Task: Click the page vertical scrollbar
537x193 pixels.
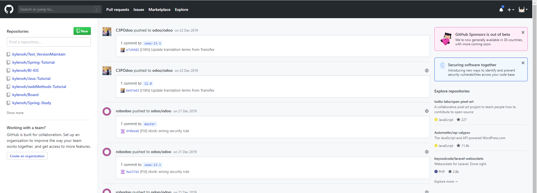Action: pyautogui.click(x=534, y=96)
